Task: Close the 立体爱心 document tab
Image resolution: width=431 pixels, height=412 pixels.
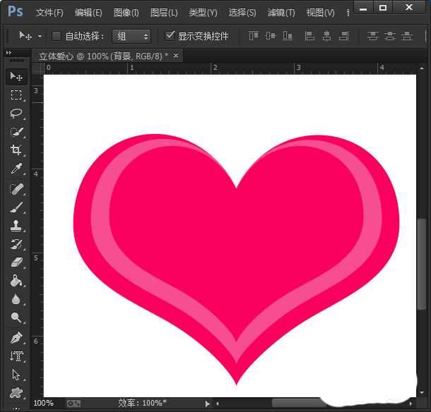Action: pos(176,56)
